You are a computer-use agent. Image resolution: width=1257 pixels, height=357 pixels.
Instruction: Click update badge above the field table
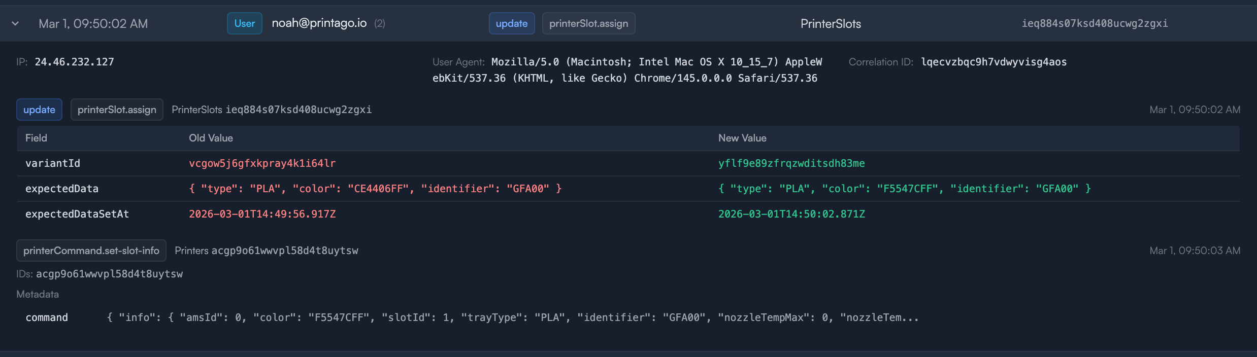[39, 110]
